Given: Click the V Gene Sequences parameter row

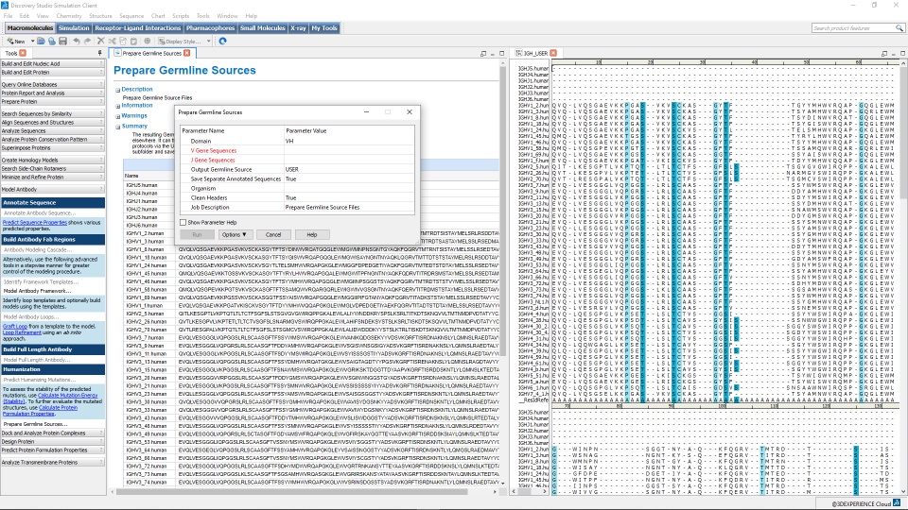Looking at the screenshot, I should (x=297, y=151).
